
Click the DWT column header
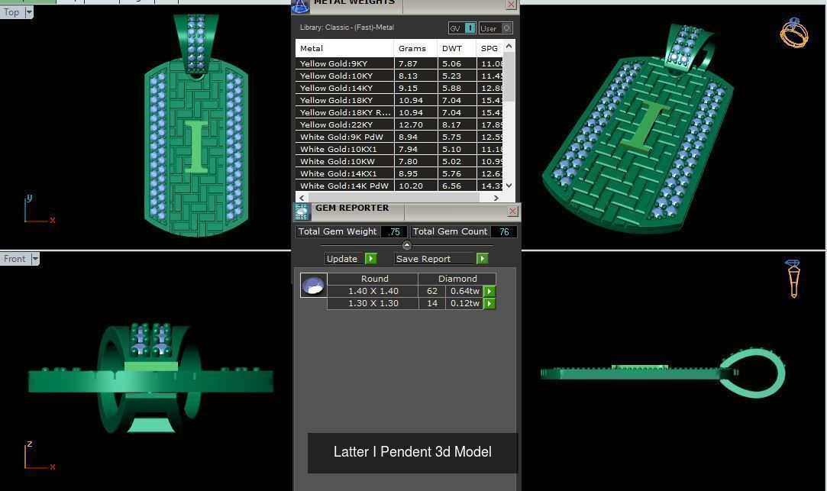(457, 48)
